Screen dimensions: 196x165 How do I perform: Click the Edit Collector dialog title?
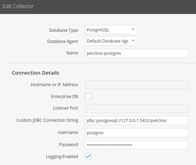click(18, 6)
